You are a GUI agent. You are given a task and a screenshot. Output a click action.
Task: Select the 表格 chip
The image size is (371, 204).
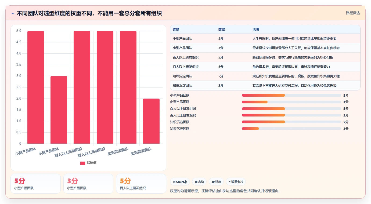coord(199,182)
